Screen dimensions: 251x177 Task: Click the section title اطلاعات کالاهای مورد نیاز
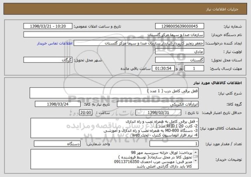217,83
